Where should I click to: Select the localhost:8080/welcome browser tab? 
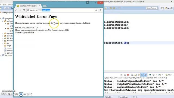(x=28, y=6)
